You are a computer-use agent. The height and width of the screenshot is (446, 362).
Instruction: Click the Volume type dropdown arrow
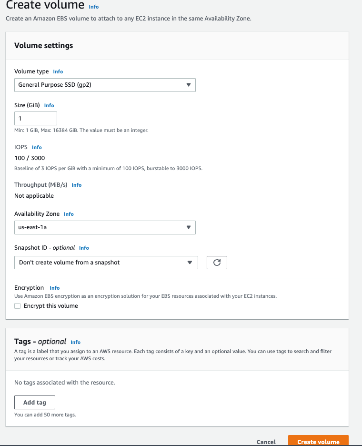(189, 85)
